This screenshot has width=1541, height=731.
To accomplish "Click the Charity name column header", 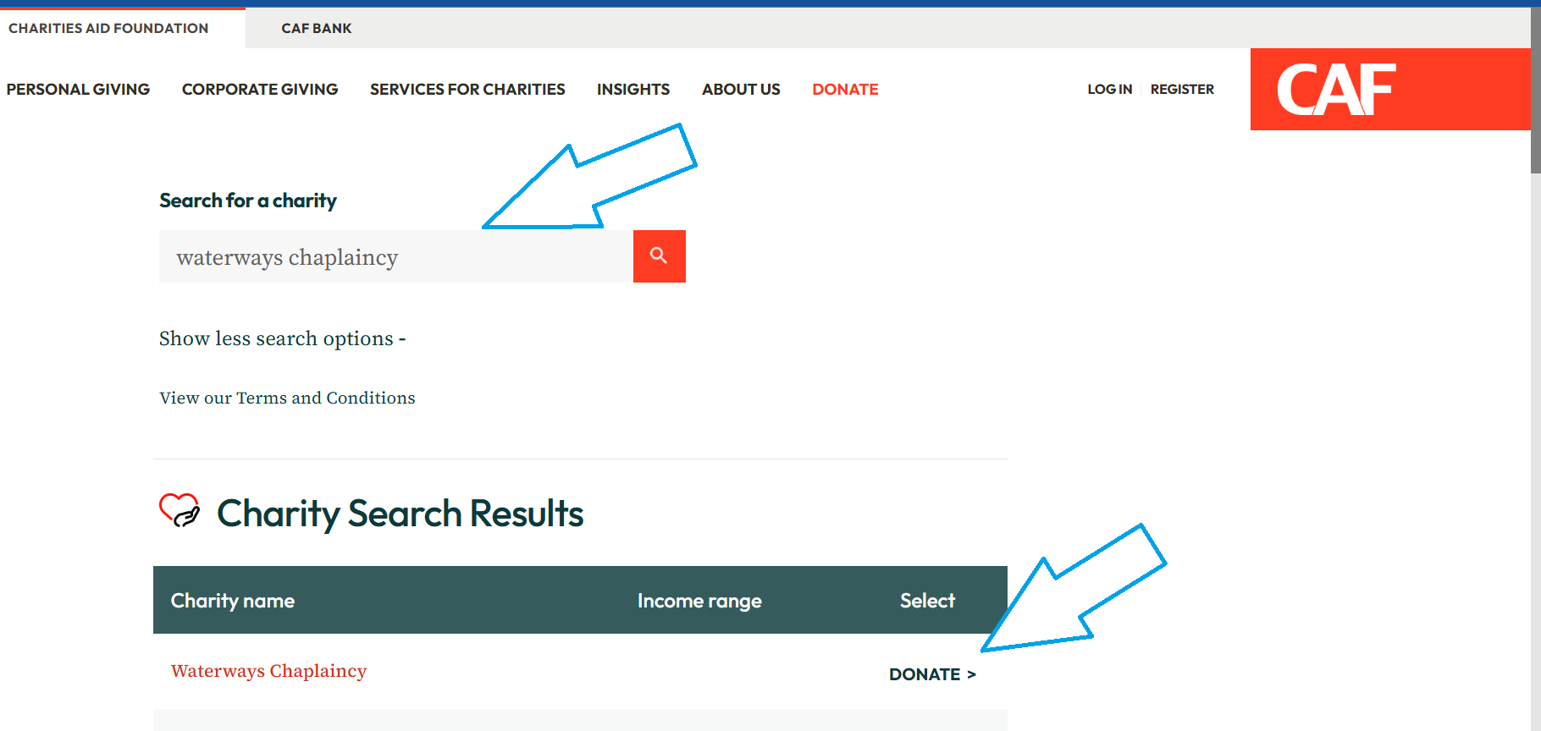I will (233, 601).
